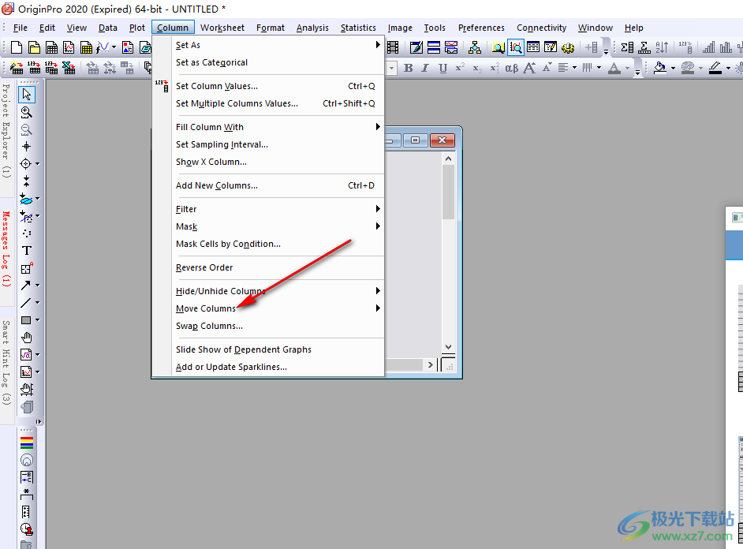Click the magnifier rescale icon in toolbar
This screenshot has height=549, width=743.
(516, 47)
